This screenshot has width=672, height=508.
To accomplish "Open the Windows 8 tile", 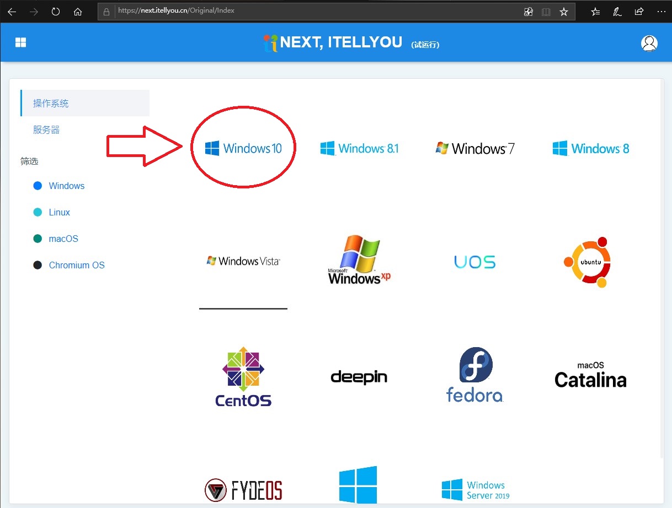I will pos(591,148).
